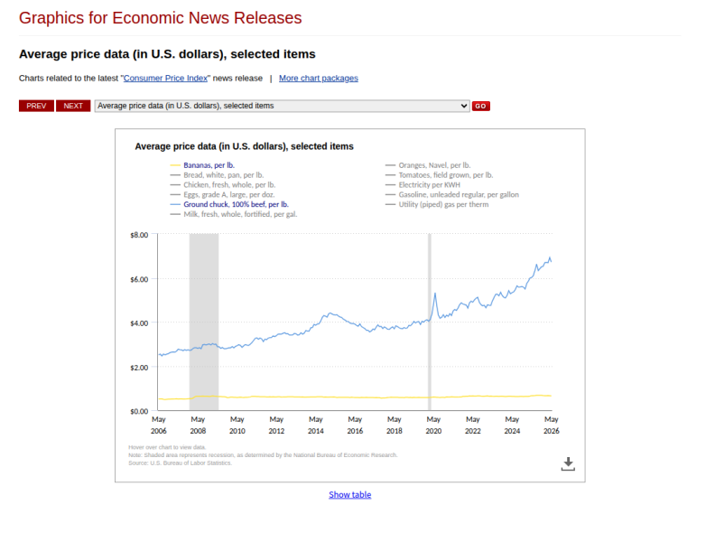This screenshot has height=542, width=706.
Task: Open More chart packages link
Action: (x=319, y=79)
